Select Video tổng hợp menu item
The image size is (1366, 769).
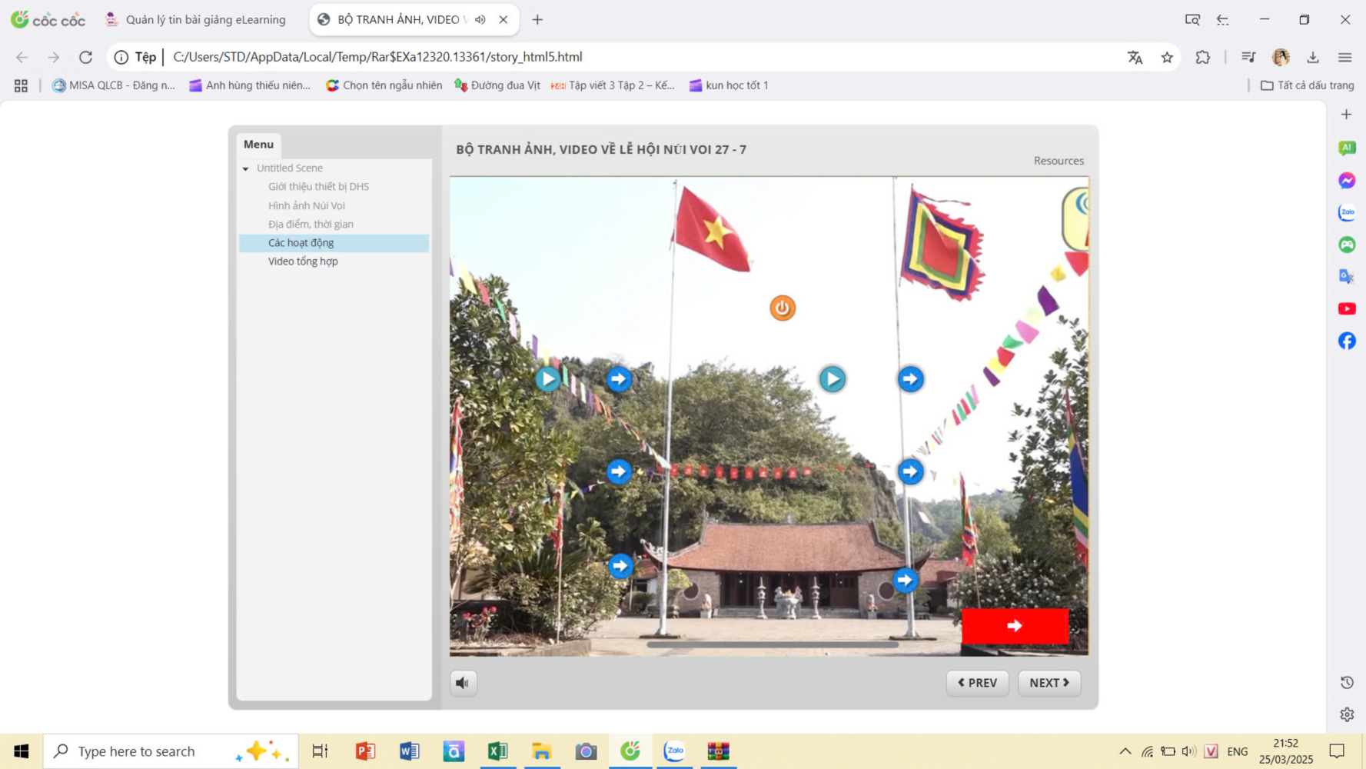(x=303, y=261)
